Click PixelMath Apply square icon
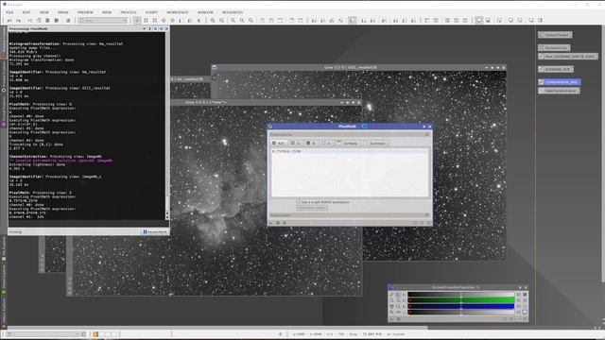This screenshot has height=340, width=605. pos(278,223)
